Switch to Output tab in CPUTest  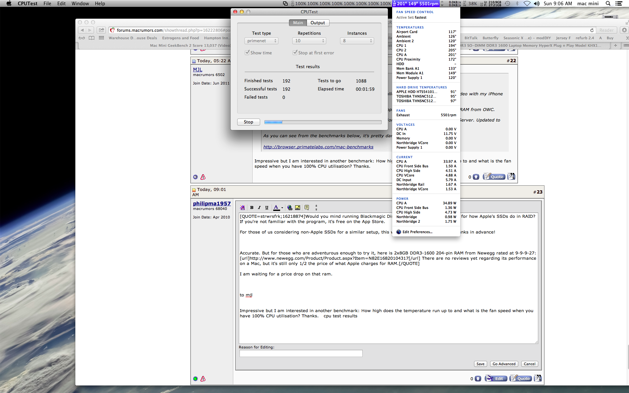[318, 23]
